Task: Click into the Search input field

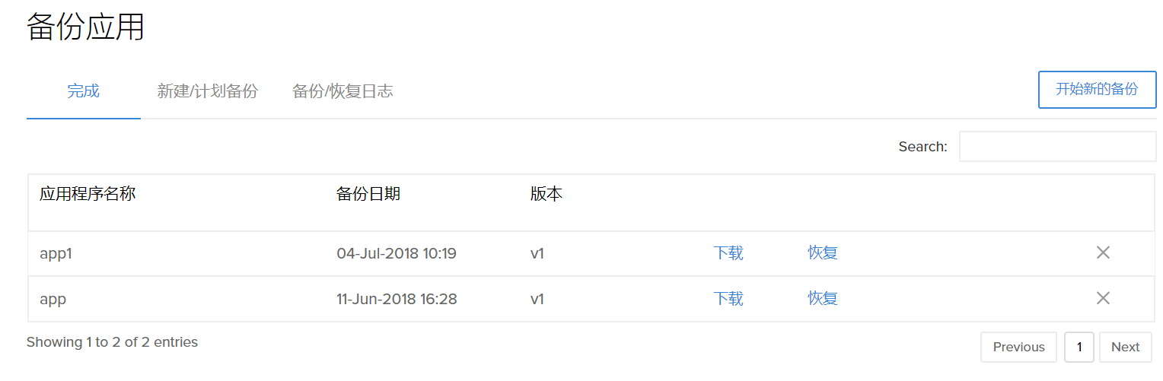Action: tap(1057, 147)
